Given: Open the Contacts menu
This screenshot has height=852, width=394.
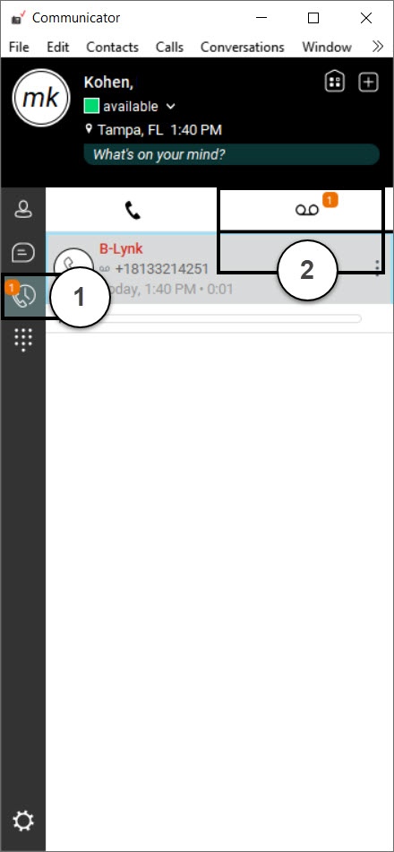Looking at the screenshot, I should click(112, 48).
